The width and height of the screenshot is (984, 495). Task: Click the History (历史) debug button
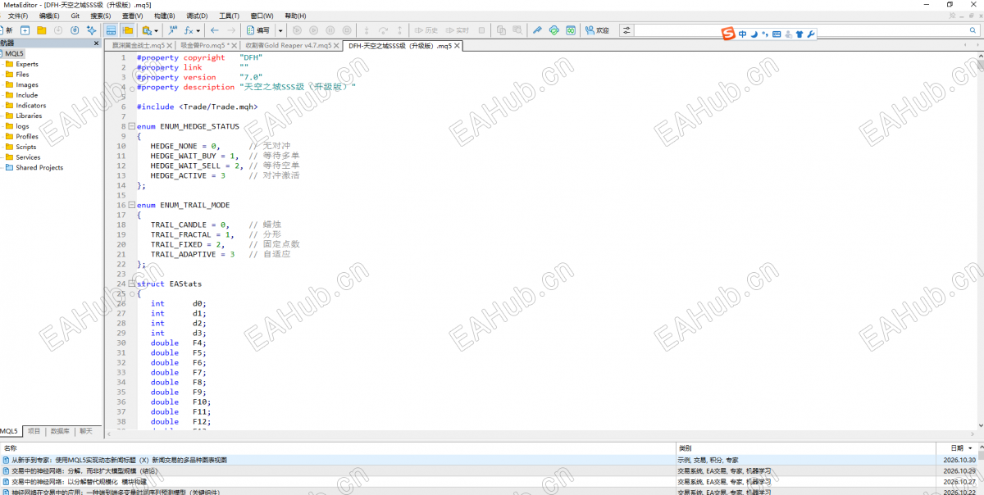coord(426,30)
